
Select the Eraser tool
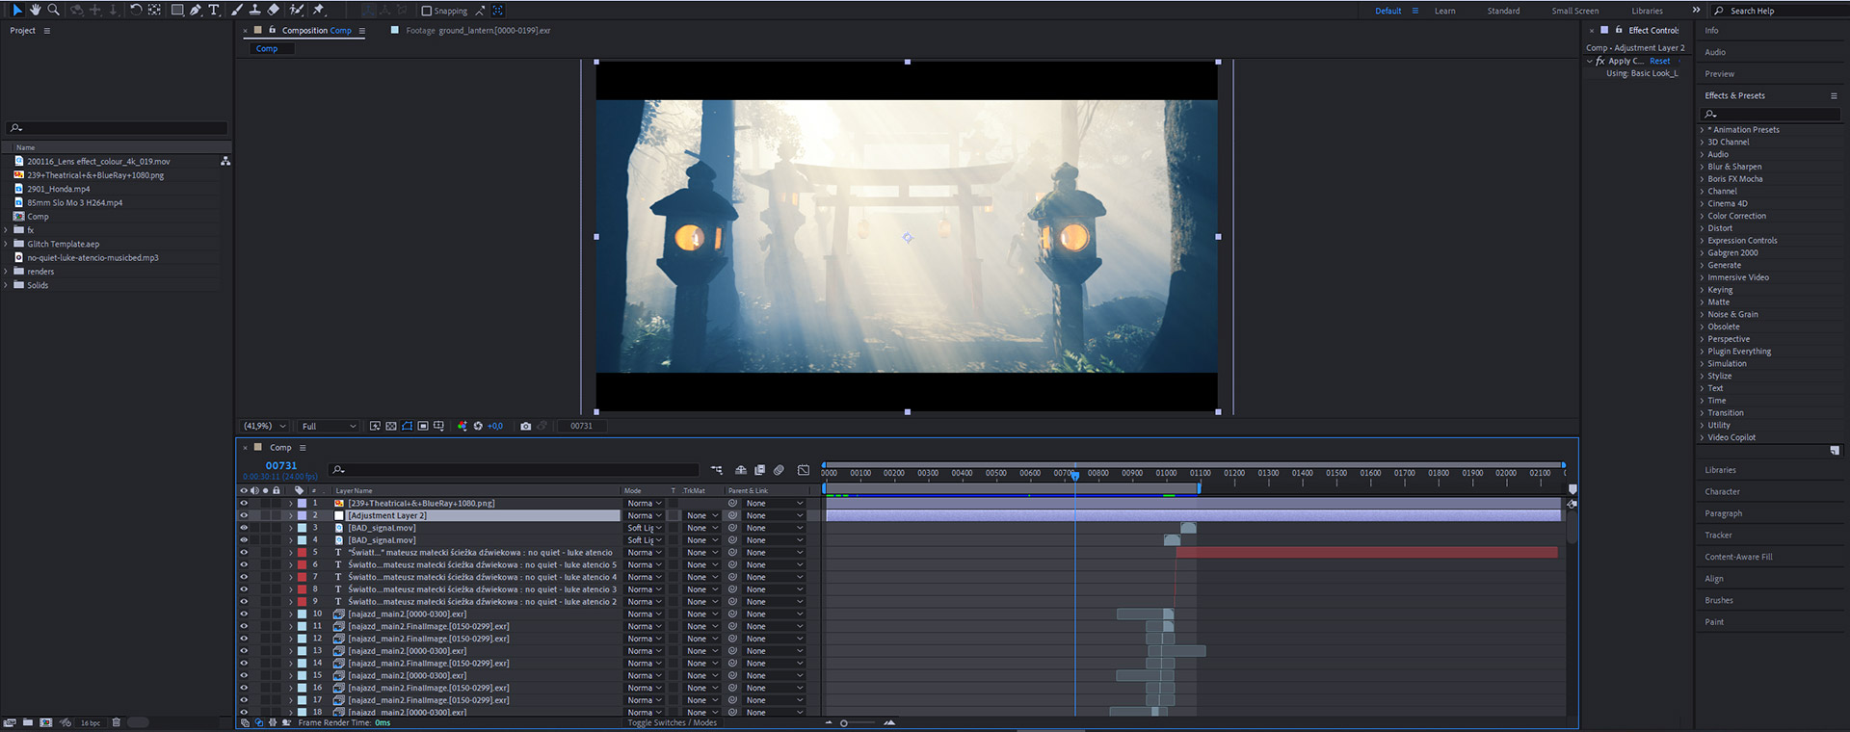click(274, 10)
